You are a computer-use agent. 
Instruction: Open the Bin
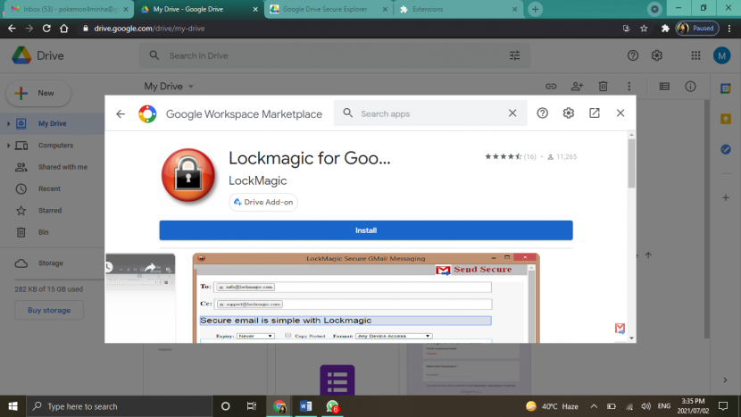coord(43,232)
